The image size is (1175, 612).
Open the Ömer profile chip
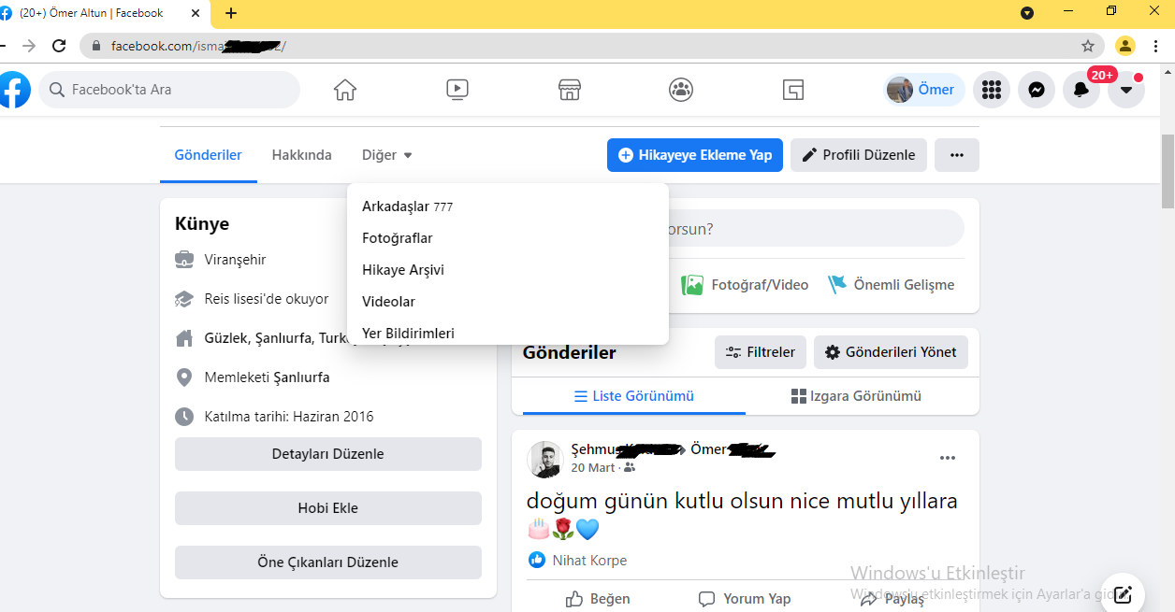pyautogui.click(x=924, y=90)
